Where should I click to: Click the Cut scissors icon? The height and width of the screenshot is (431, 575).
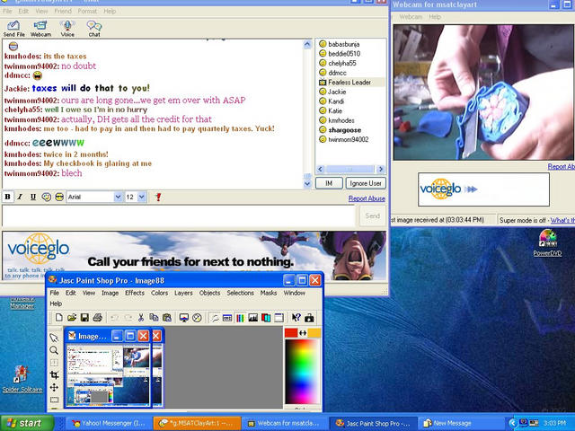tap(141, 318)
